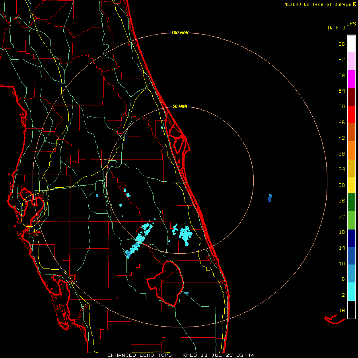Click the legend value 42

342,138
